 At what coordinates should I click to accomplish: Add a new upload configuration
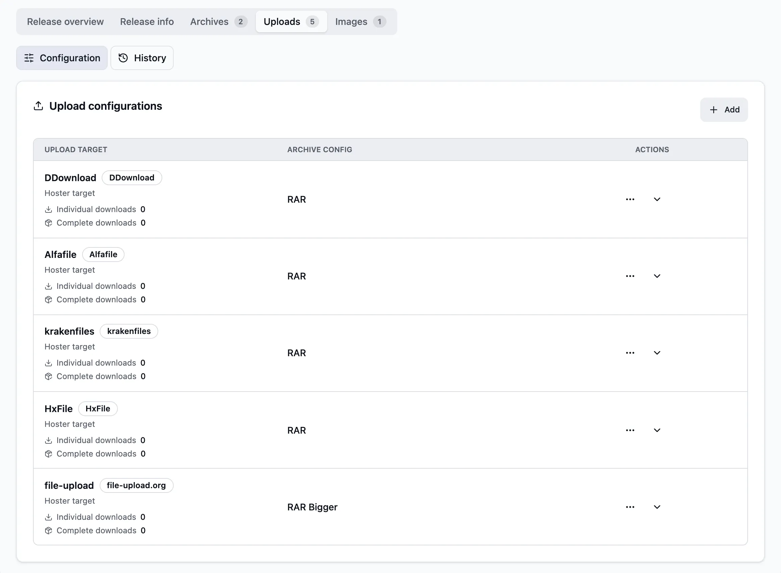point(724,110)
